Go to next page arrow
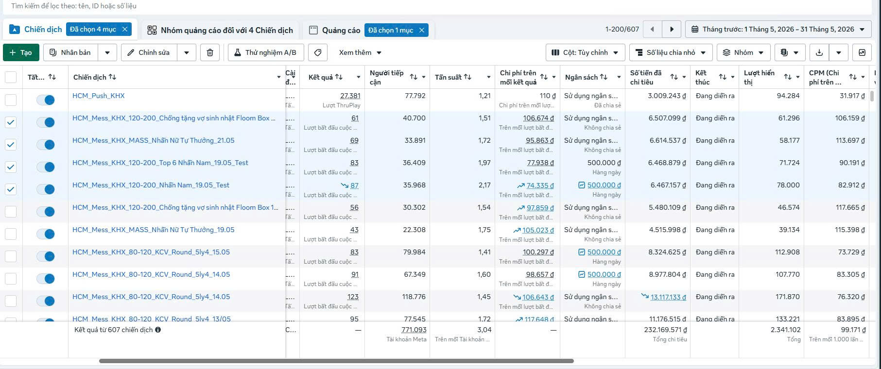This screenshot has height=369, width=881. click(672, 29)
